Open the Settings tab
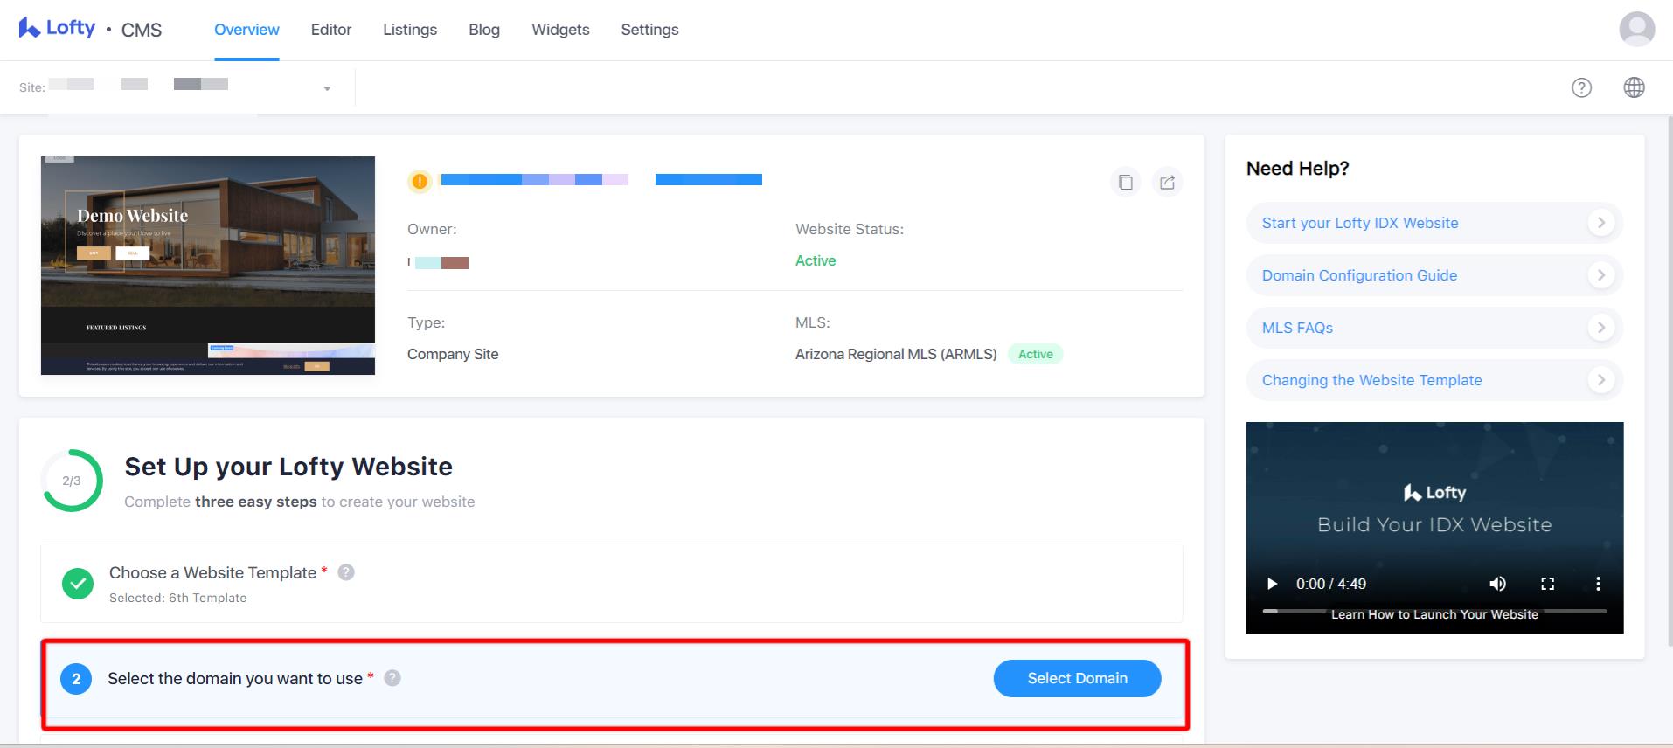 pyautogui.click(x=649, y=30)
